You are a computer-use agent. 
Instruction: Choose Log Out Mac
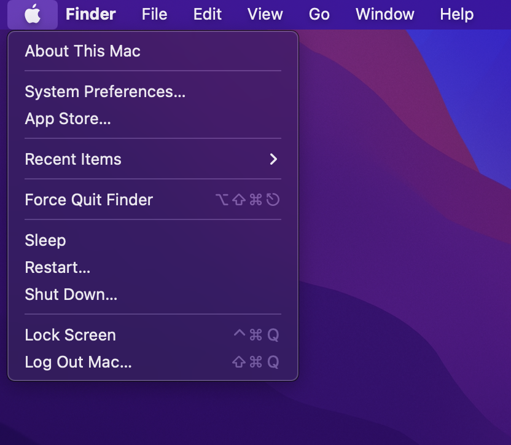point(78,362)
